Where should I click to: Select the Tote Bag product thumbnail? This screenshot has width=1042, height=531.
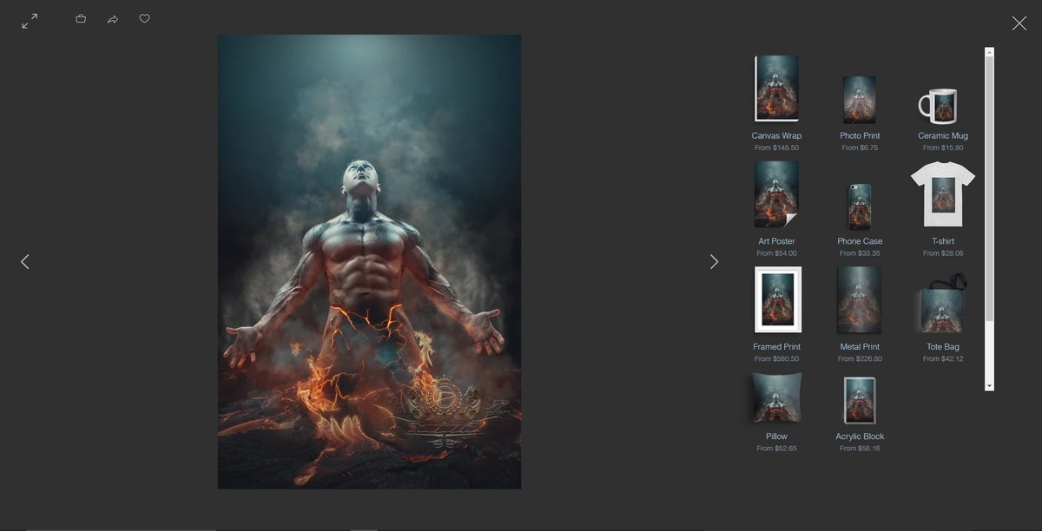pyautogui.click(x=941, y=304)
